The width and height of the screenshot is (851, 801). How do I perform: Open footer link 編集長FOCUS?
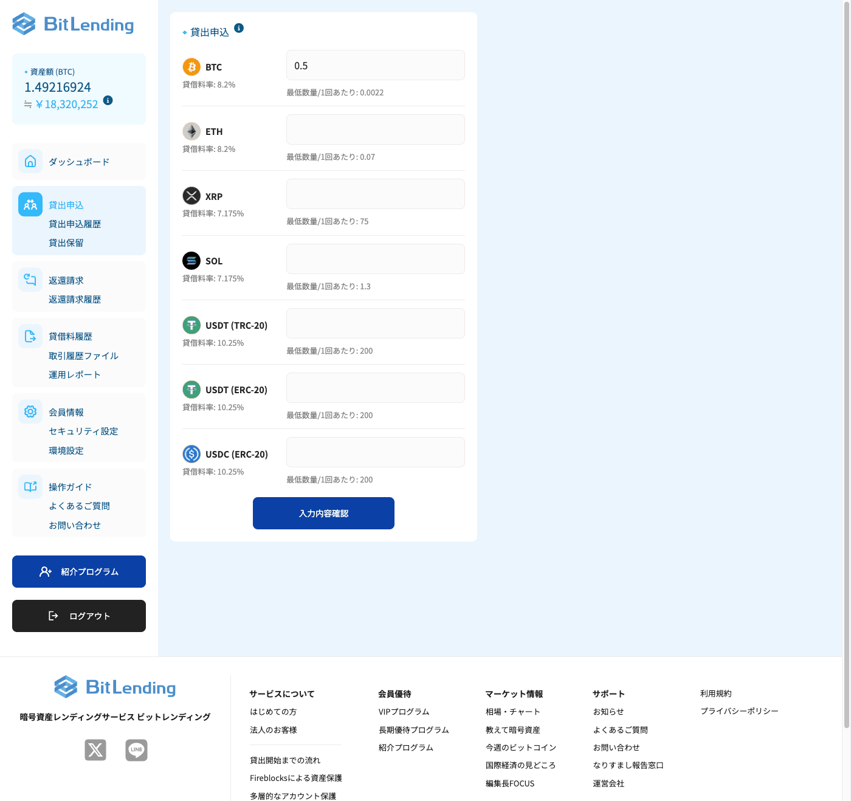(x=509, y=783)
